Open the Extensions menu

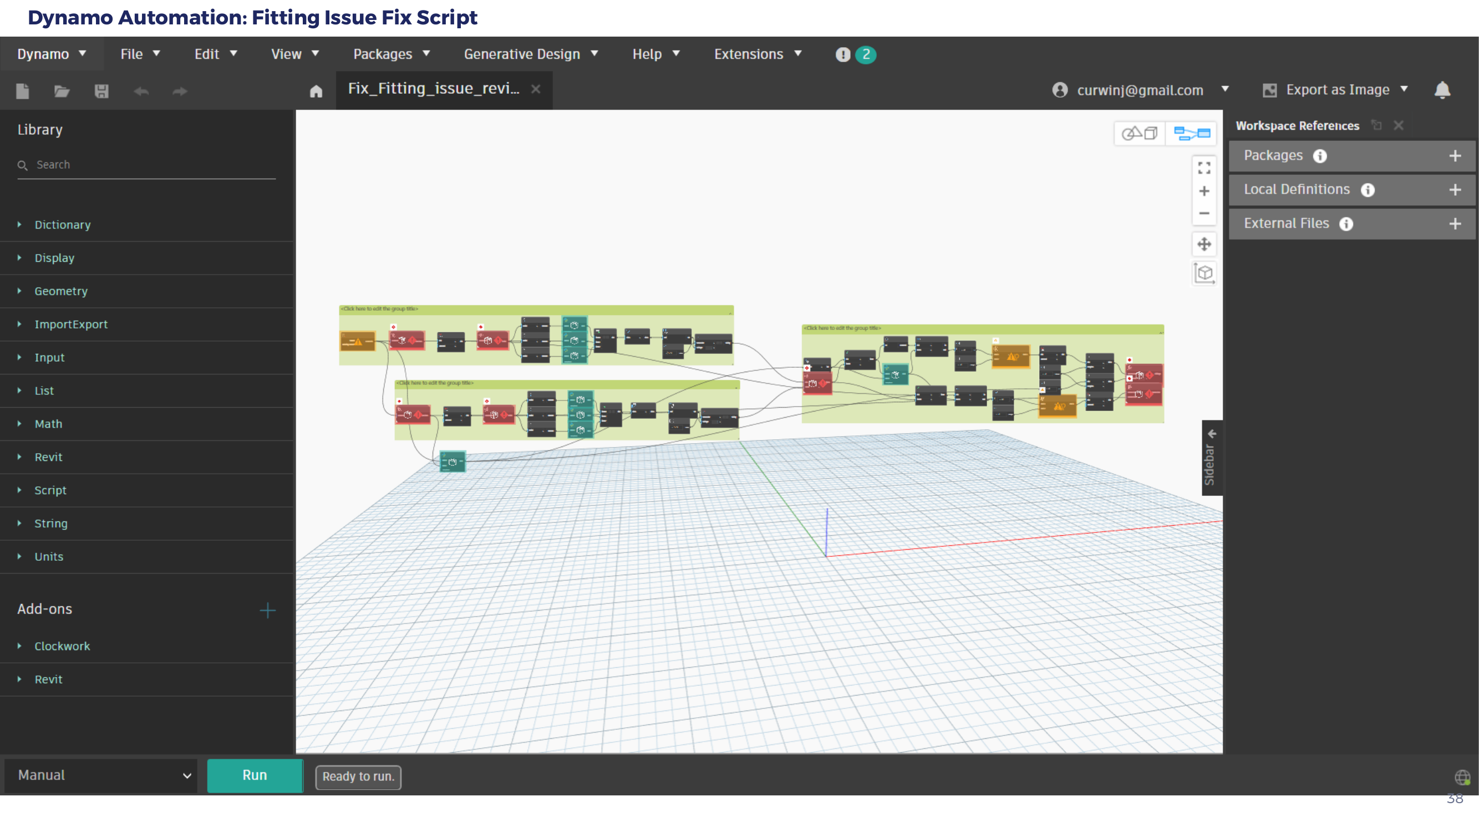click(x=758, y=54)
